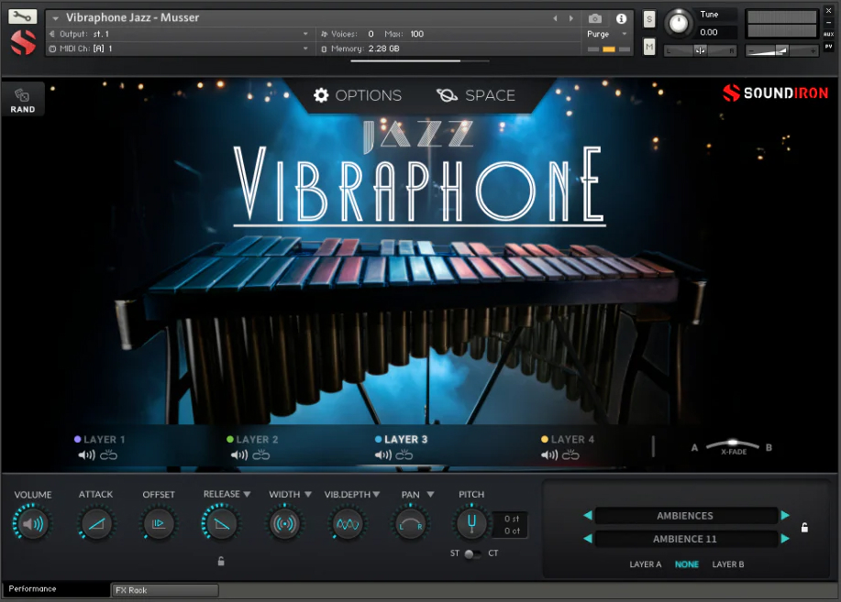Toggle the ambience lock icon
The height and width of the screenshot is (602, 841).
(x=804, y=528)
